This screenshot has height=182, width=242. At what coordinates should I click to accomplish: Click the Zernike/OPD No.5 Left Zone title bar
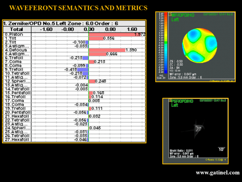tap(74, 23)
